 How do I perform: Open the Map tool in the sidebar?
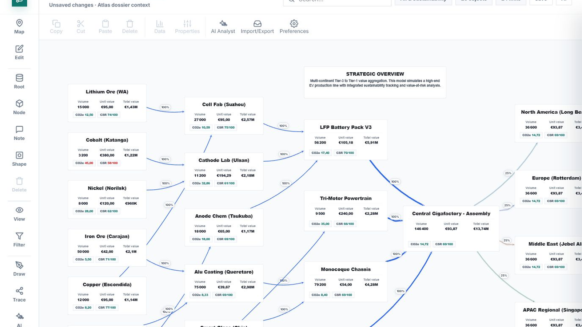[x=19, y=27]
